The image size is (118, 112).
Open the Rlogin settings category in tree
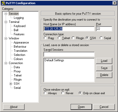18,80
